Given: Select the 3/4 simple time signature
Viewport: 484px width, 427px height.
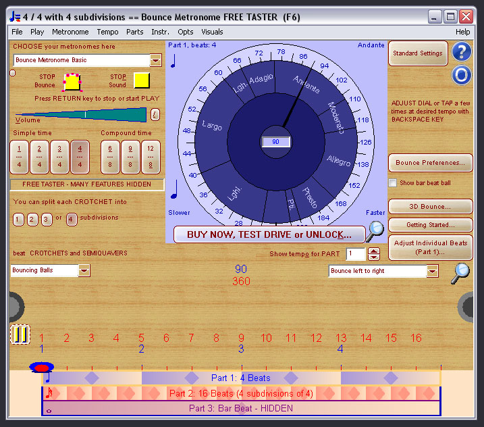Looking at the screenshot, I should pyautogui.click(x=59, y=157).
